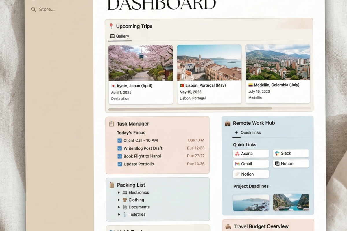Select the Notion icon under Quick Links
The height and width of the screenshot is (231, 347).
(x=277, y=163)
